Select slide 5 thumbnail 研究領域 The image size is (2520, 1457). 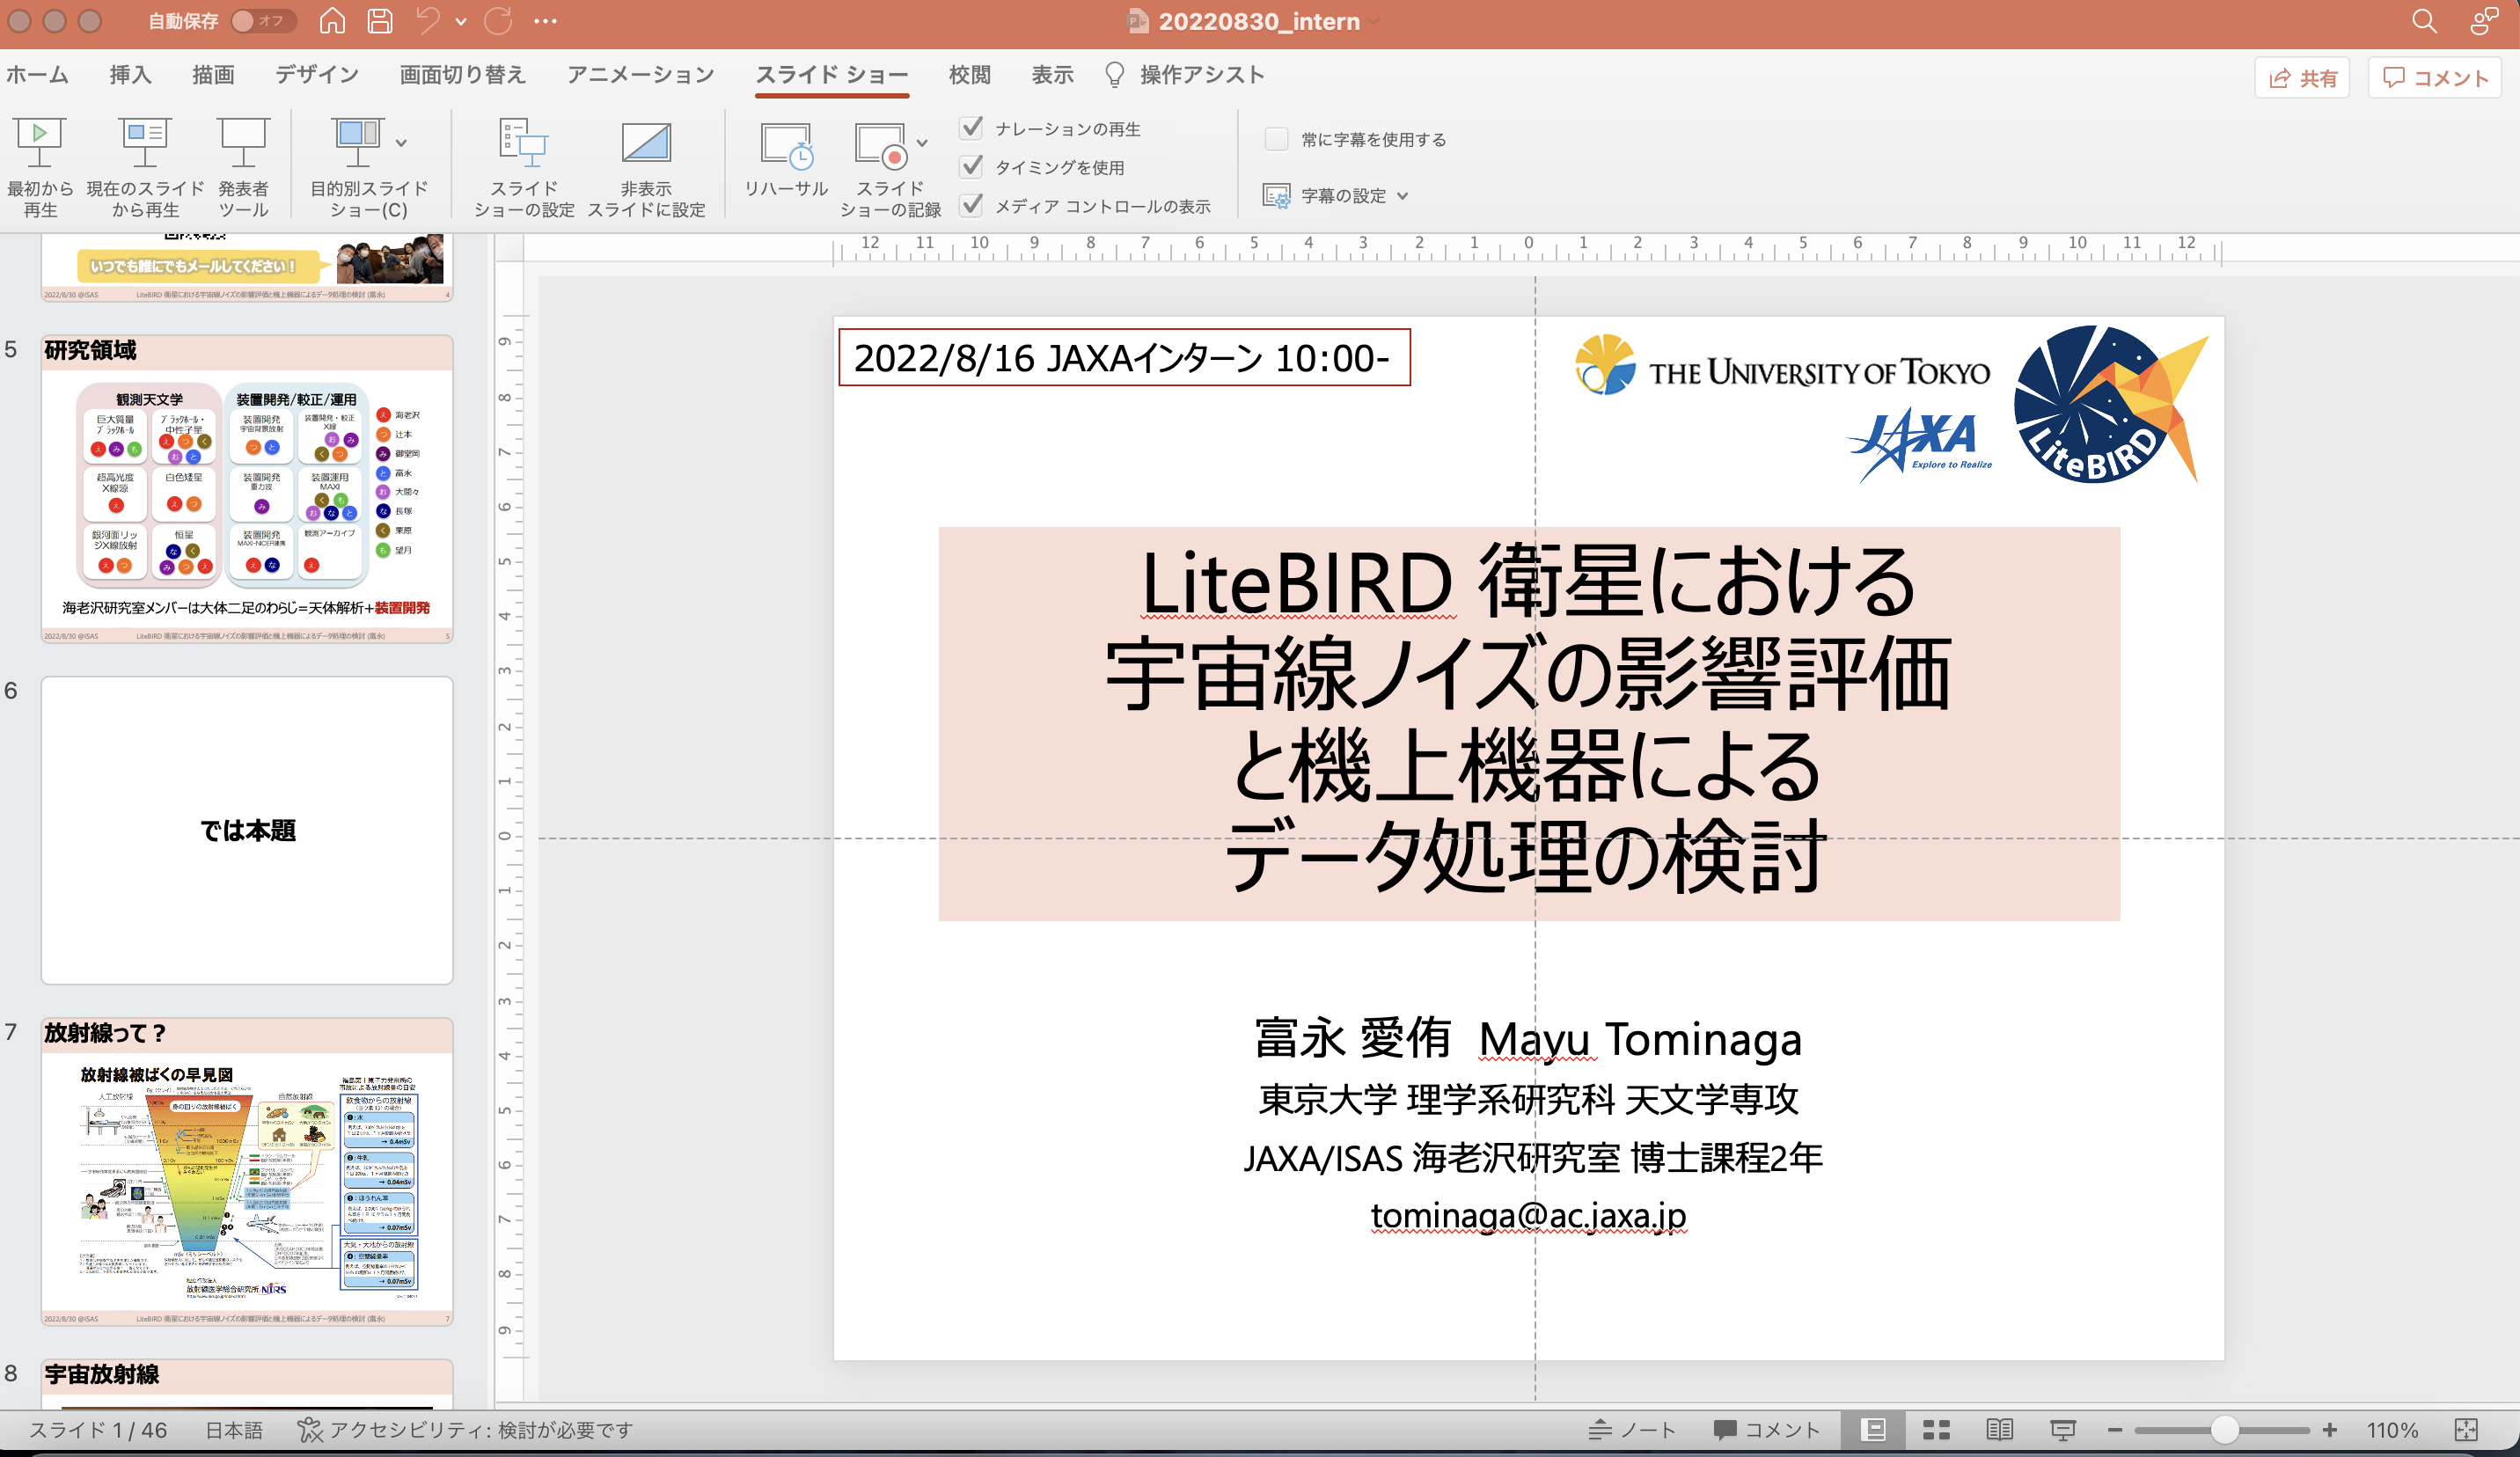[x=247, y=489]
